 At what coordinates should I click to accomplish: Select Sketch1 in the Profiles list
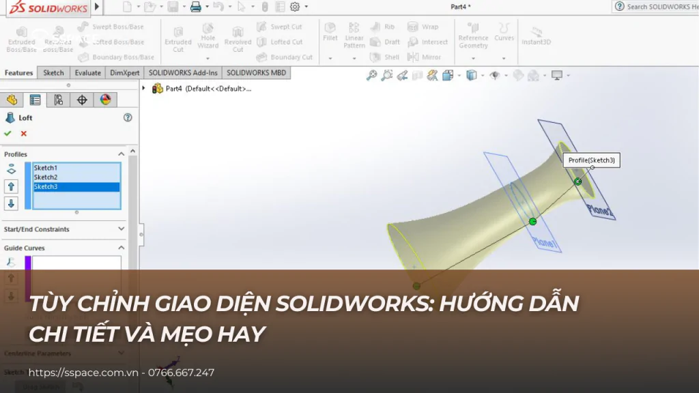(x=76, y=168)
